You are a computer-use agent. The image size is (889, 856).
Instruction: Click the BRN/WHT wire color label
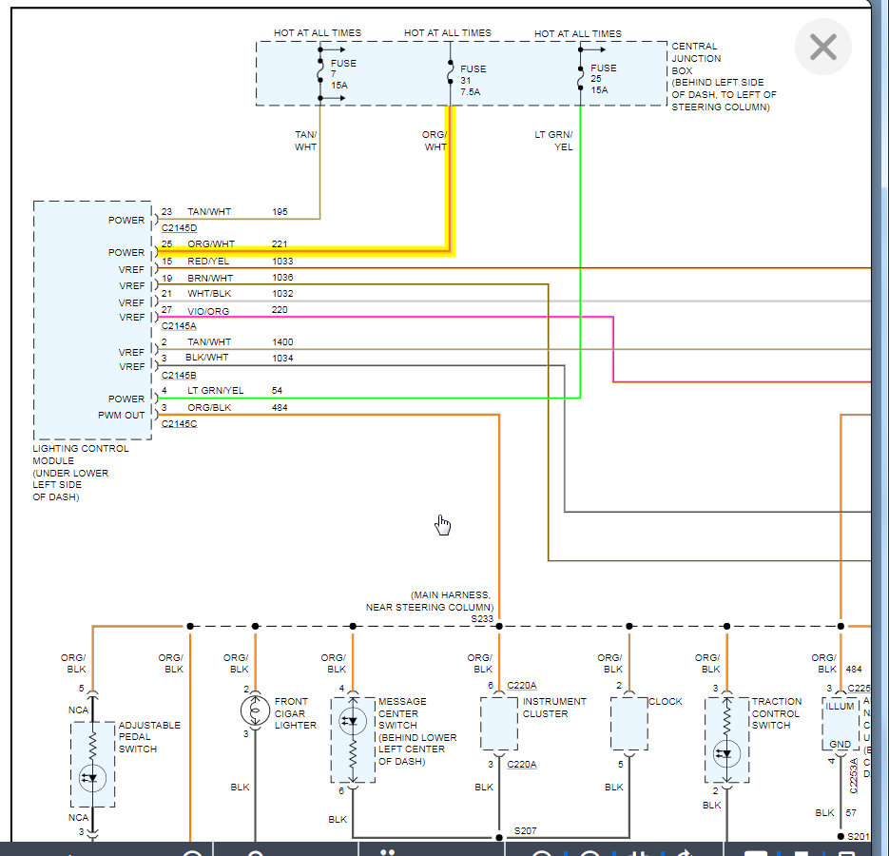pos(210,278)
